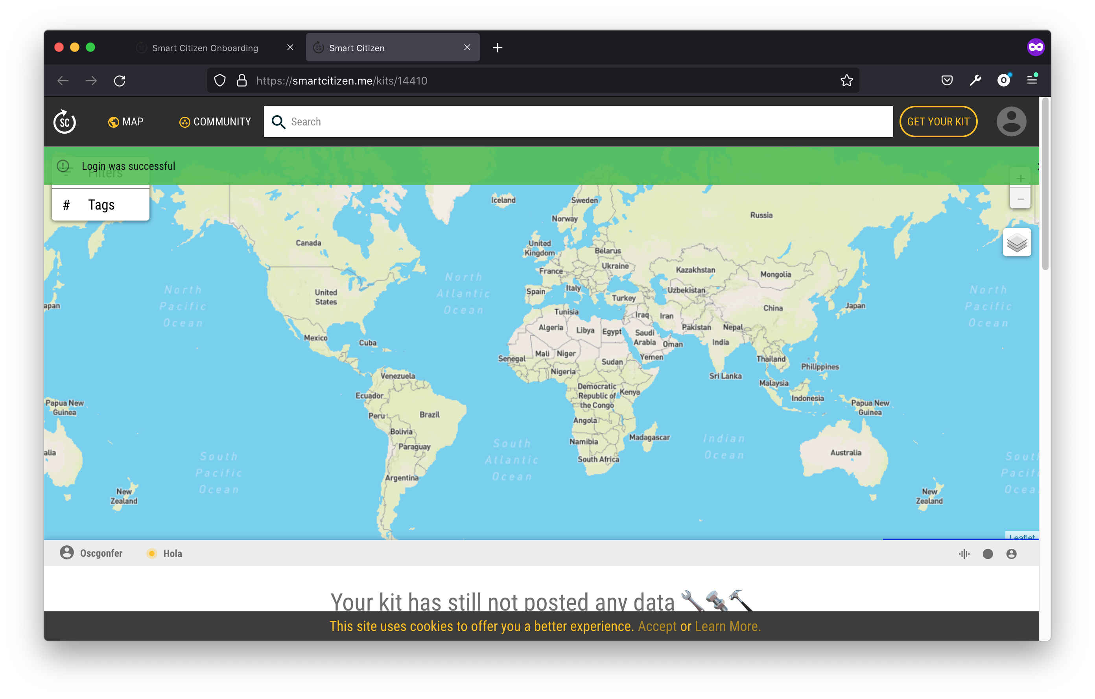Screen dimensions: 1095x699
Task: Click the yellow status dot beside Hola
Action: tap(152, 554)
